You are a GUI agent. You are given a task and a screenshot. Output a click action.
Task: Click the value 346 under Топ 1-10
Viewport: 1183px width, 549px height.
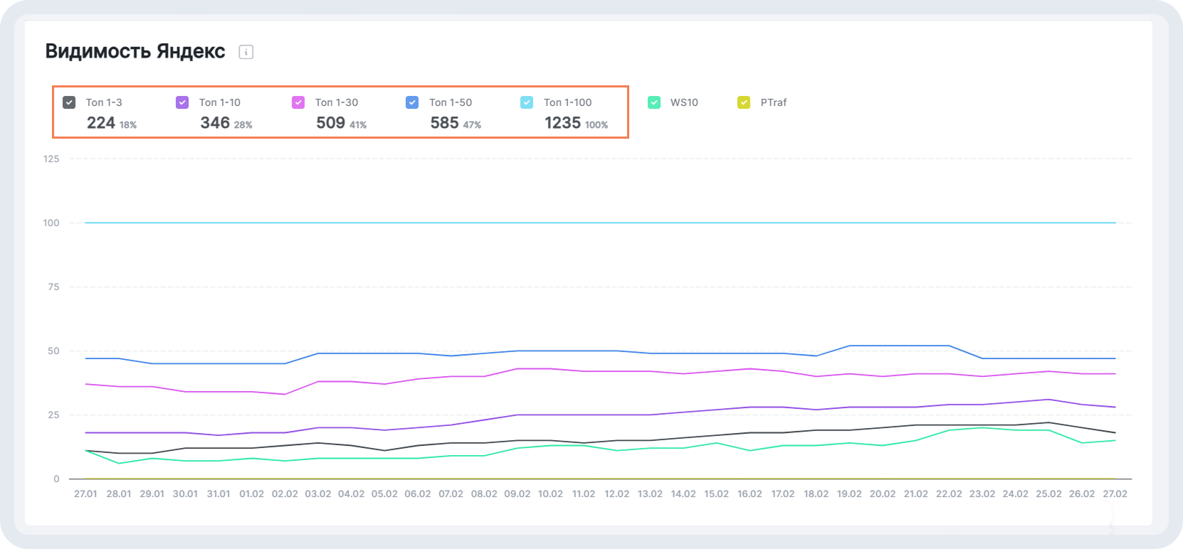click(215, 123)
